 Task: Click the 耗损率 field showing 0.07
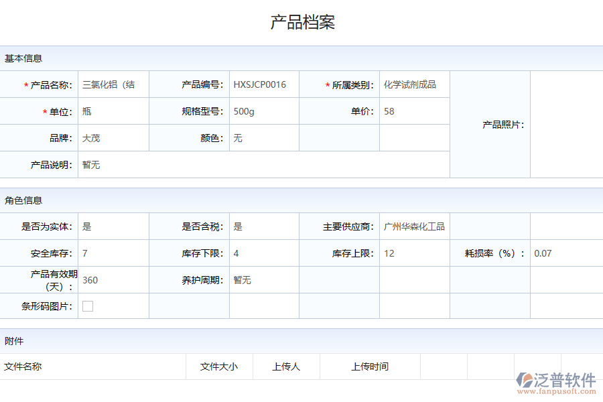pyautogui.click(x=565, y=253)
